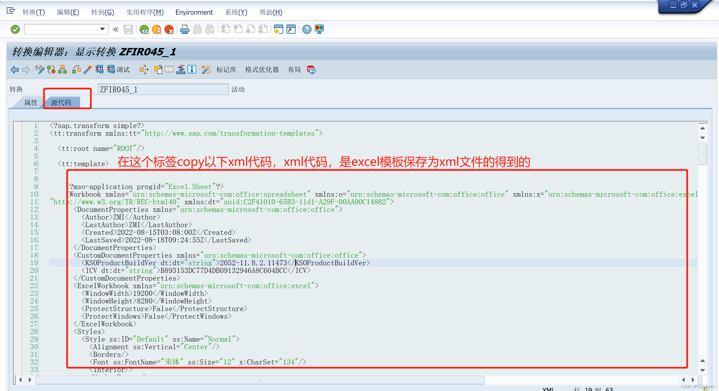Image resolution: width=719 pixels, height=391 pixels.
Task: Customize local layout via the monitor icon
Action: [319, 29]
